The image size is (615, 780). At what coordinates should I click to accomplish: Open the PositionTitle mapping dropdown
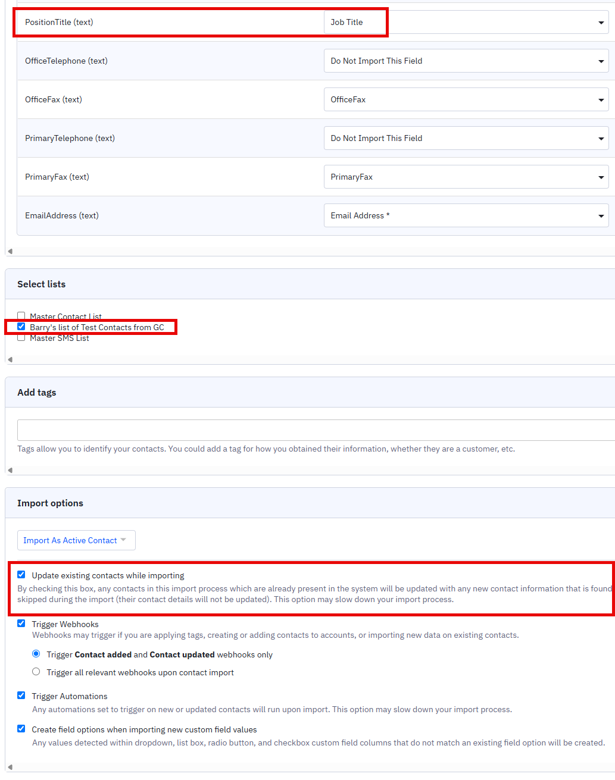point(466,23)
